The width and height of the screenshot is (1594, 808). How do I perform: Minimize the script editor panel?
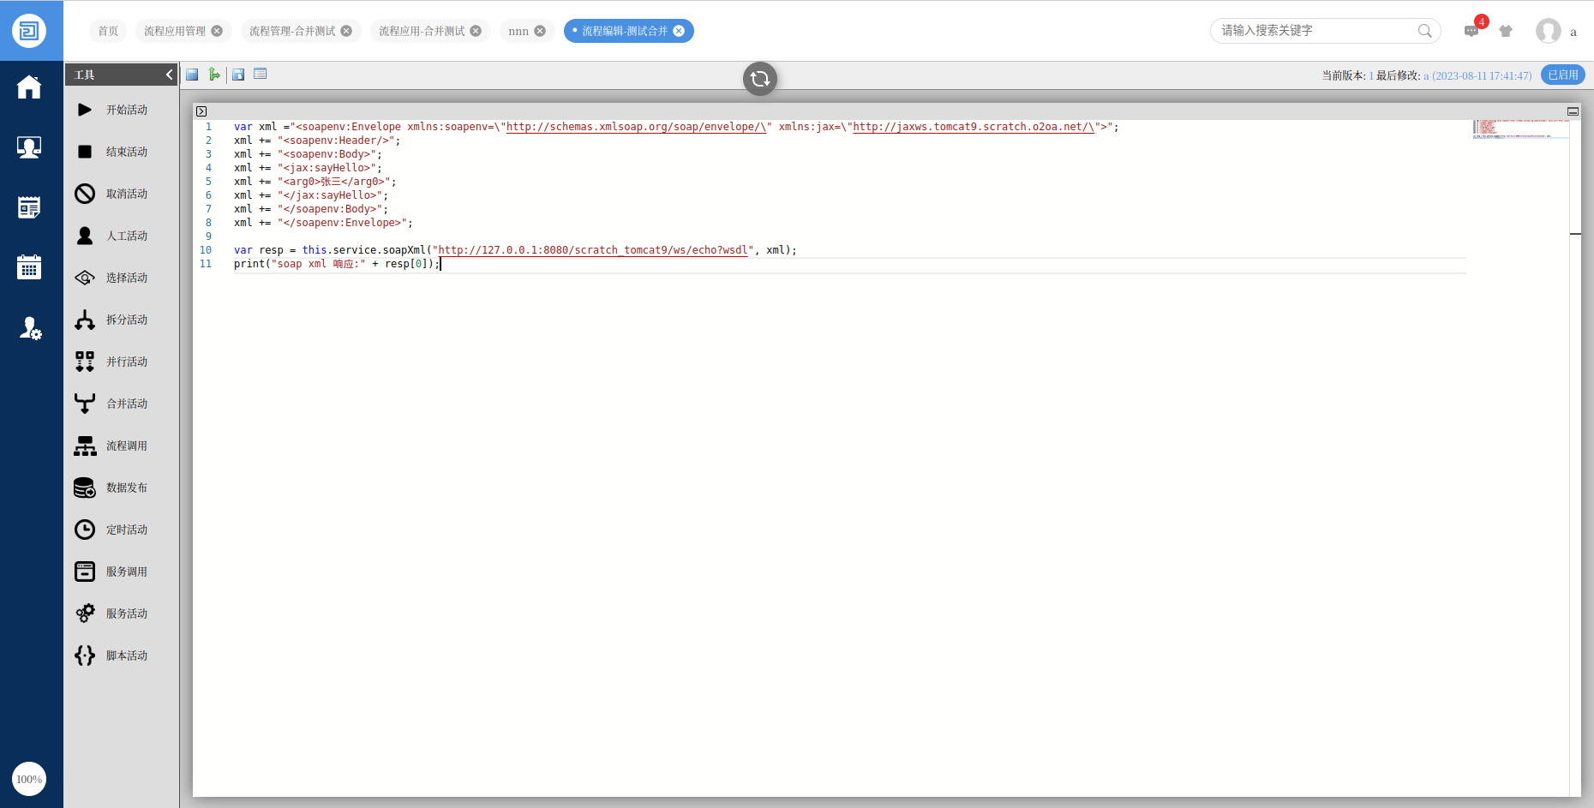1573,111
